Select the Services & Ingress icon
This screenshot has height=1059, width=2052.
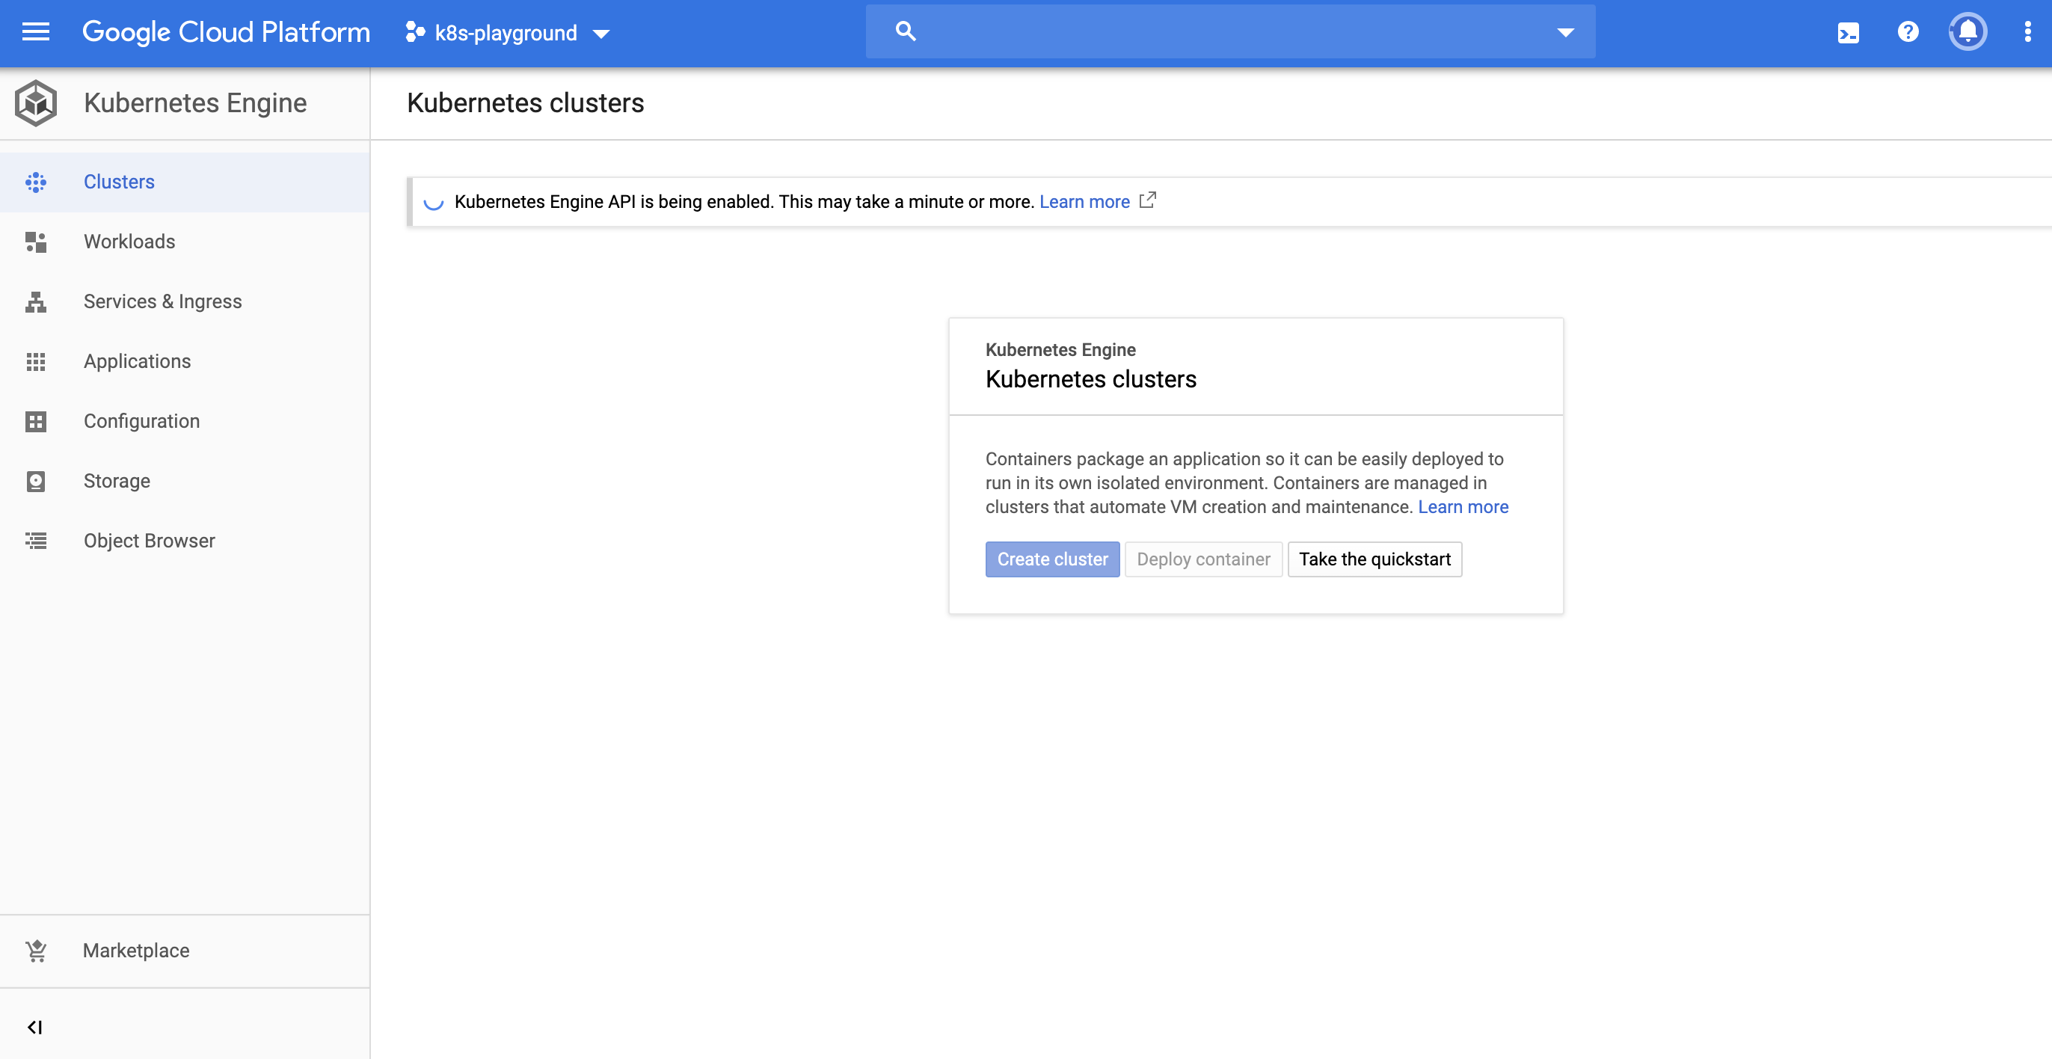(x=36, y=302)
